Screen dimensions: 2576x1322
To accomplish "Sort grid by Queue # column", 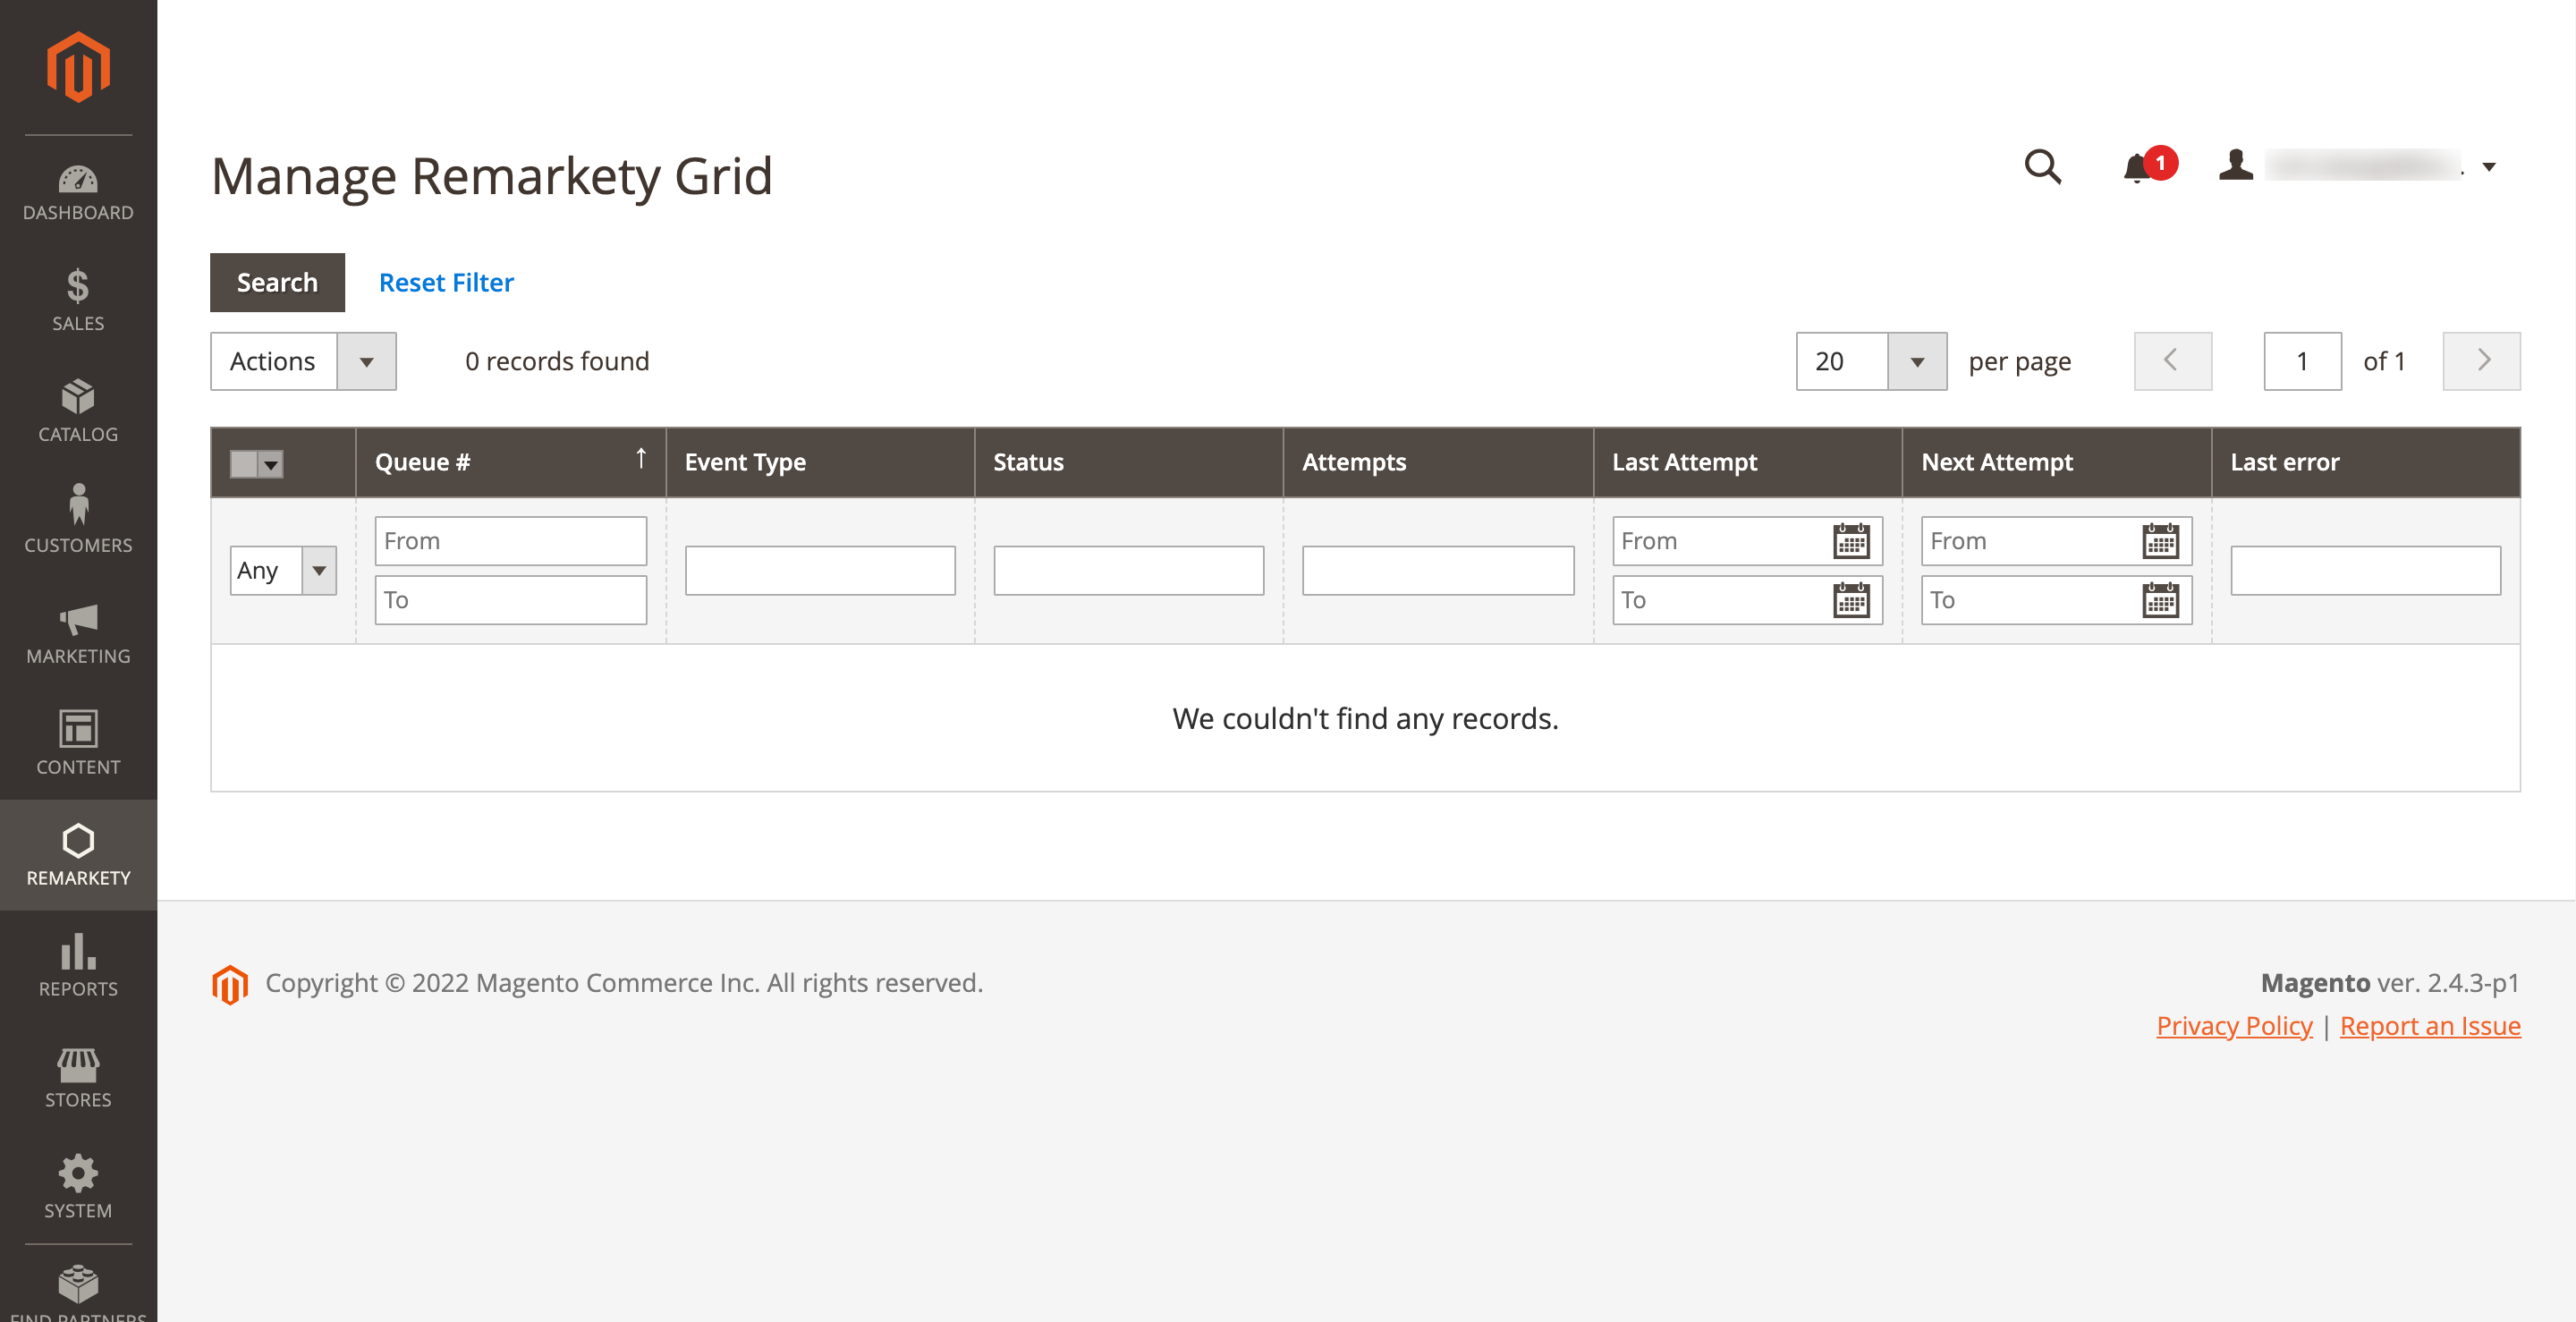I will click(x=511, y=462).
